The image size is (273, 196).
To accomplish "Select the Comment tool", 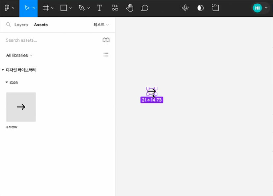I will click(x=145, y=8).
